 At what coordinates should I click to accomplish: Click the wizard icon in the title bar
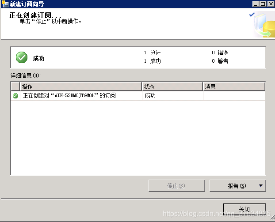(5, 4)
